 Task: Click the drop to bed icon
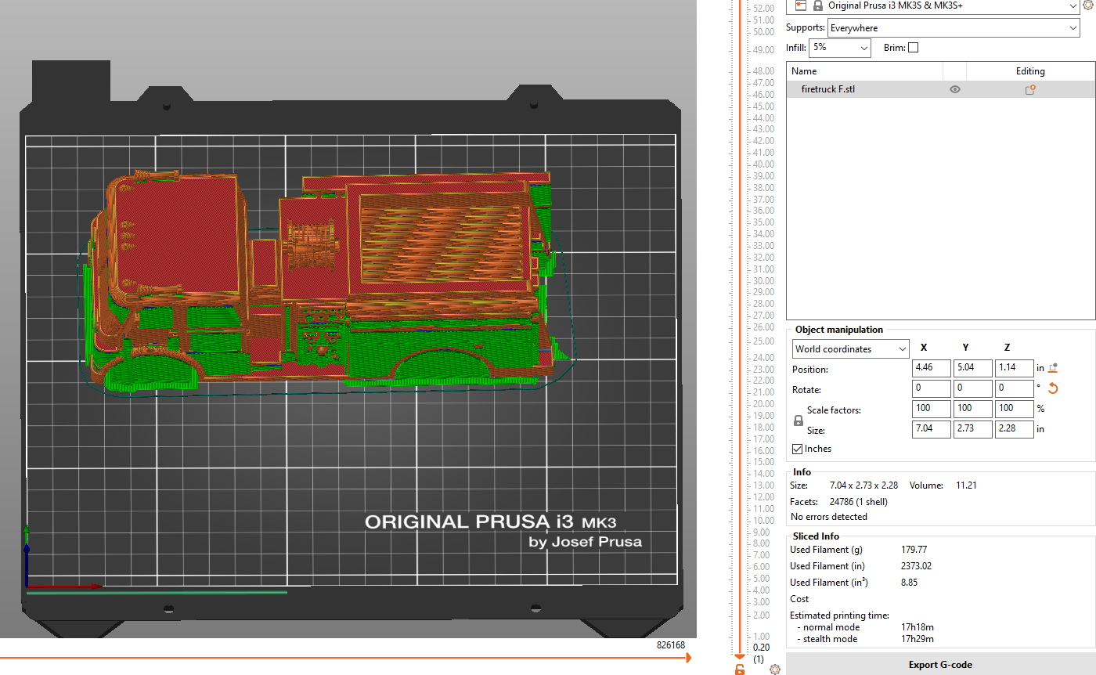pos(1053,368)
